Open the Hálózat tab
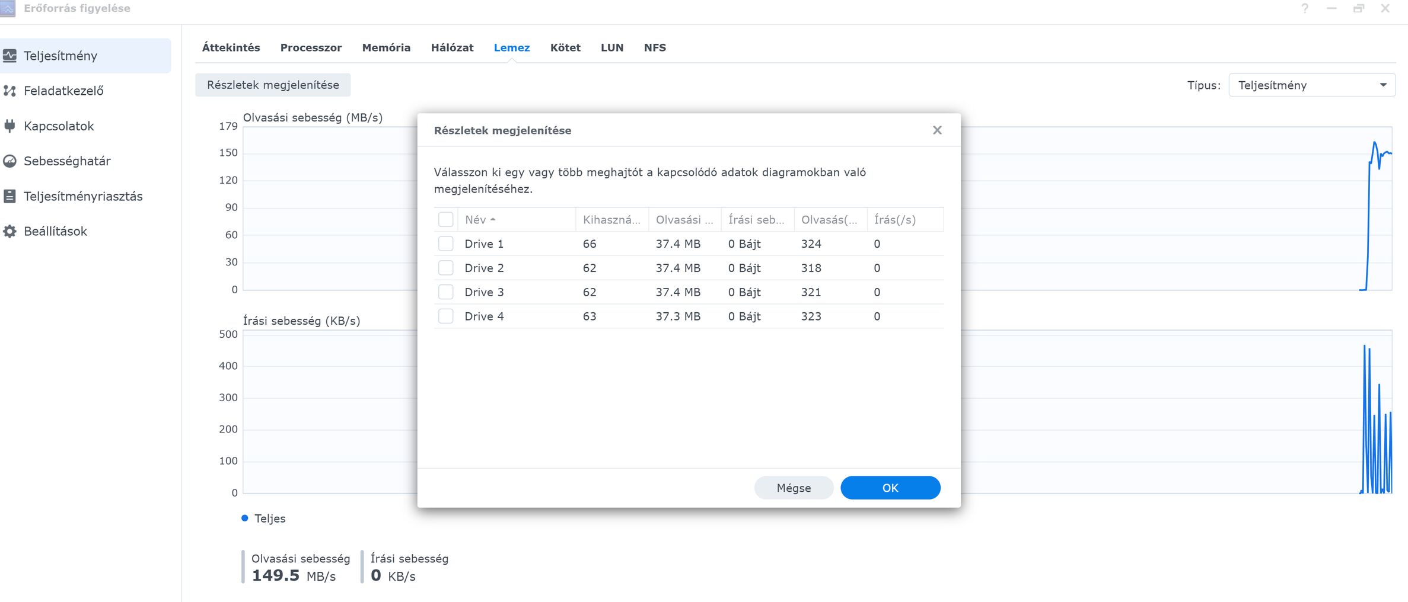Screen dimensions: 1408x602 [452, 47]
